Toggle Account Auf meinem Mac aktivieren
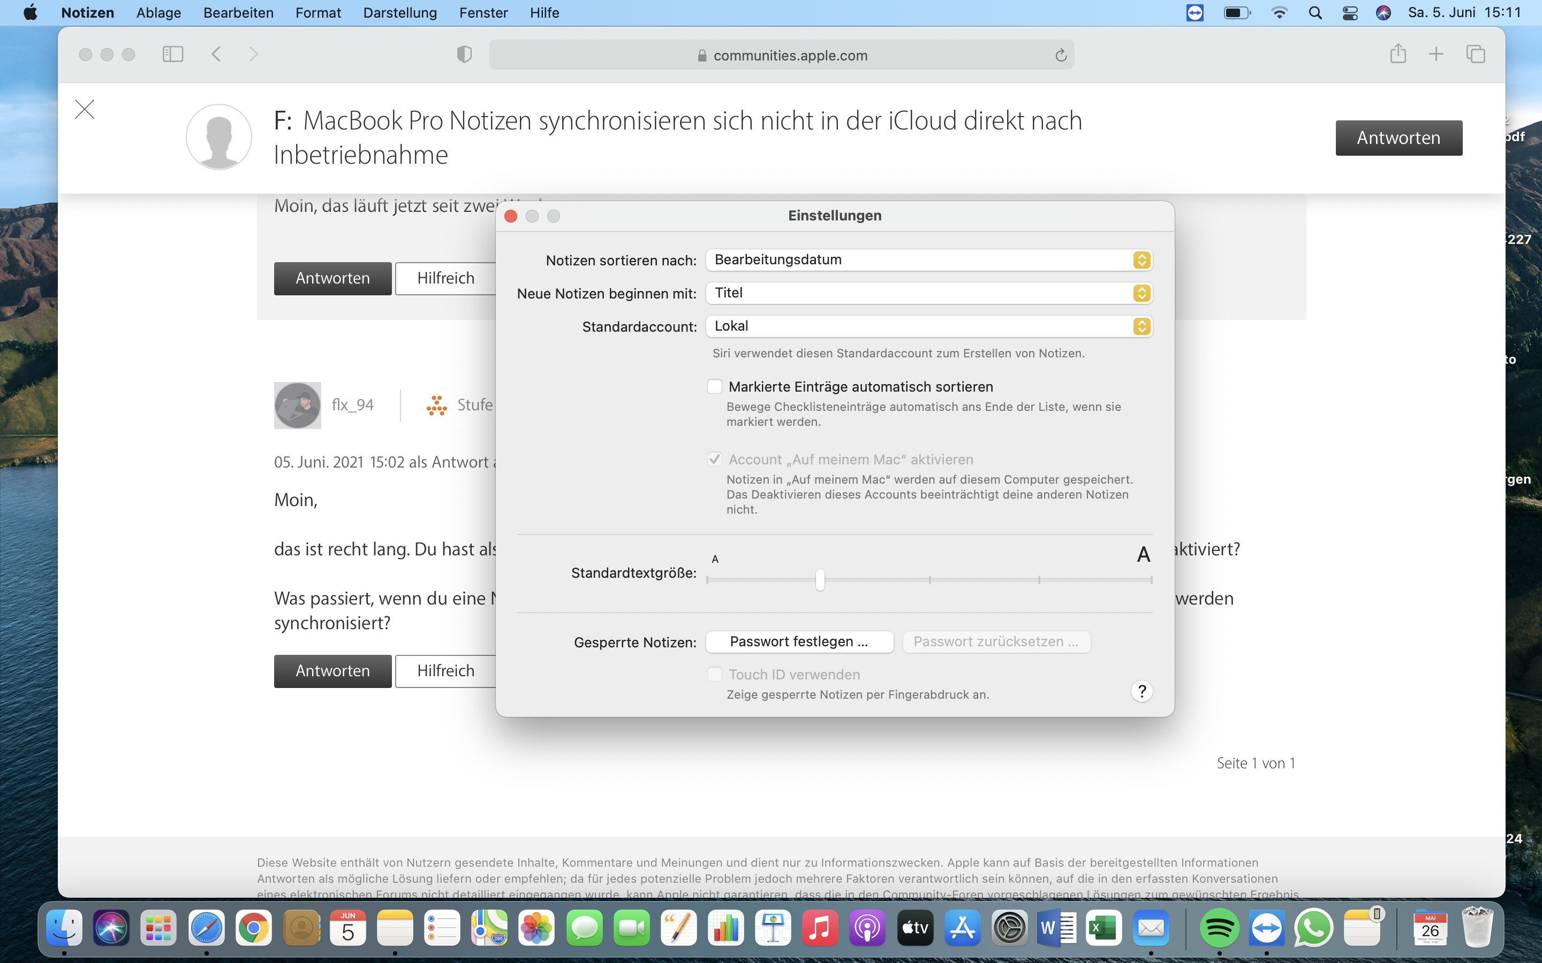Viewport: 1542px width, 963px height. point(714,459)
